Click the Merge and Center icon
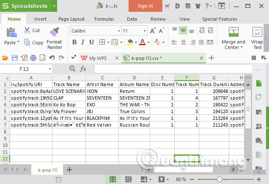Screen dimensions: 269x184 233,32
